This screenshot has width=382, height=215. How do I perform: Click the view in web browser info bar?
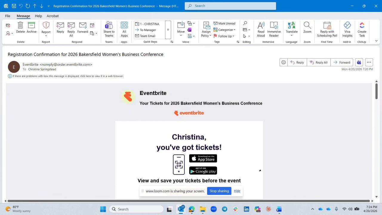[66, 76]
